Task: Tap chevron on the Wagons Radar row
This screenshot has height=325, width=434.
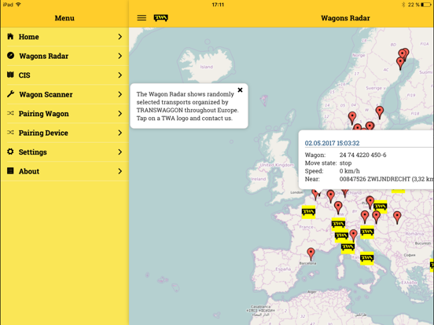Action: 120,56
